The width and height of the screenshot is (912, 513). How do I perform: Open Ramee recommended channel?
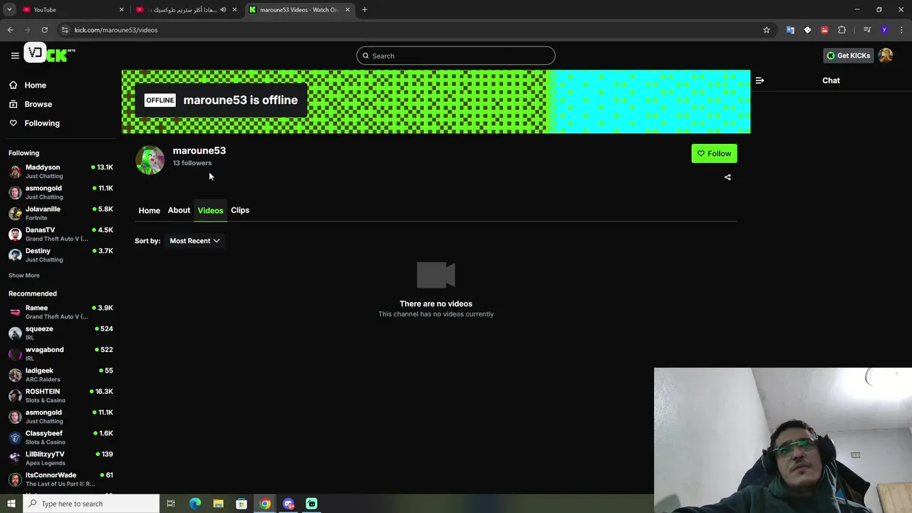(x=61, y=312)
